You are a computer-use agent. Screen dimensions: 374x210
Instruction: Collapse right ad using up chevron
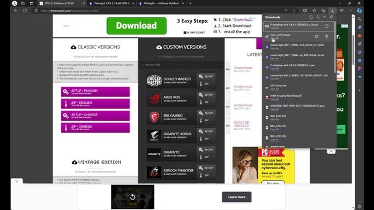(331, 152)
